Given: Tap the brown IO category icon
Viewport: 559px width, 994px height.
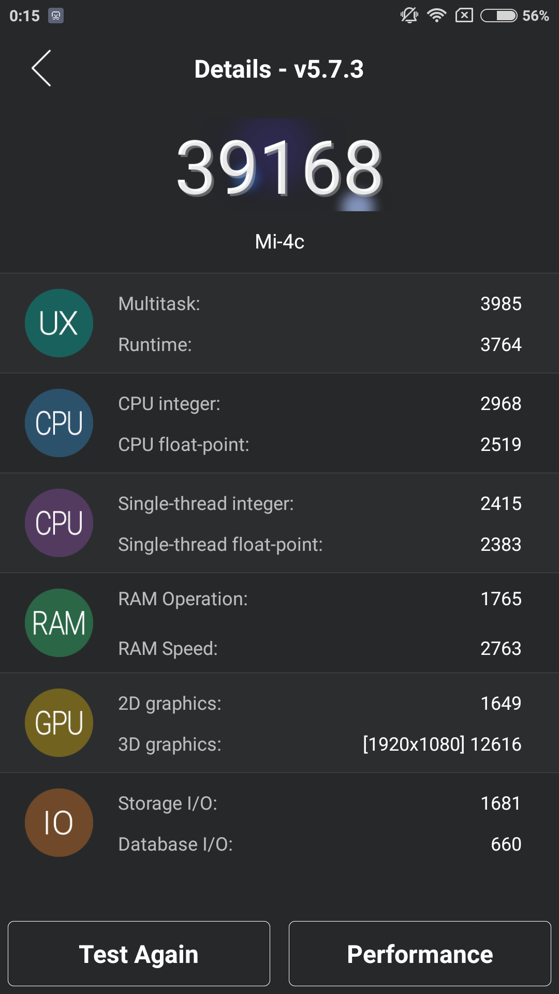Looking at the screenshot, I should click(x=59, y=823).
